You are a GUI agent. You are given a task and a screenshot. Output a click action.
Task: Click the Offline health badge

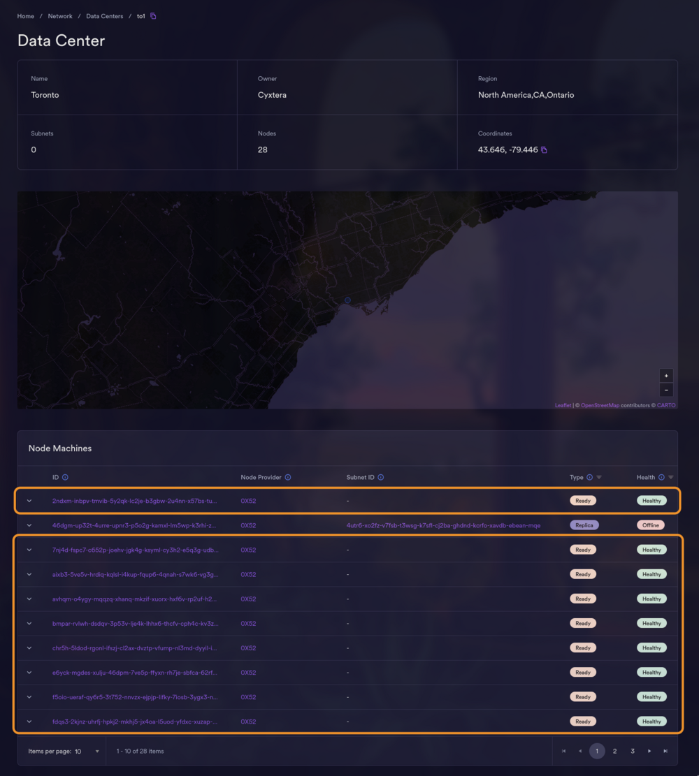pos(650,525)
